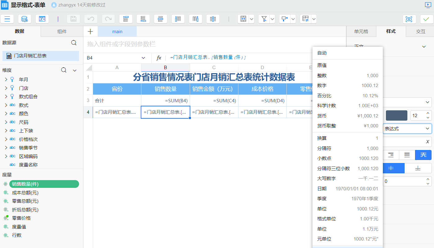Select the 门店月销汇总表 data source
The height and width of the screenshot is (248, 434).
(x=41, y=56)
